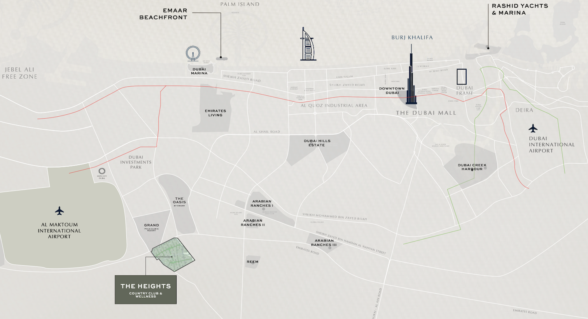This screenshot has height=319, width=588.
Task: Click the Rashid Yachts & Marina location marker
Action: pyautogui.click(x=488, y=48)
